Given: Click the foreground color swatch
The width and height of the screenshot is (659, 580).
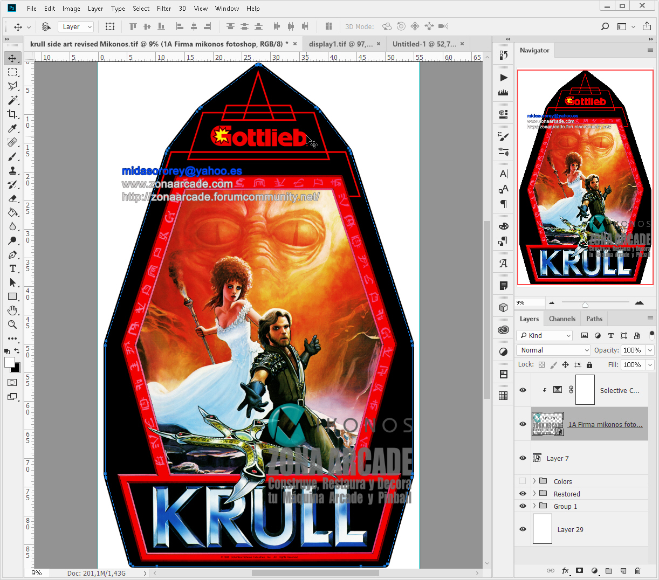Looking at the screenshot, I should [9, 362].
